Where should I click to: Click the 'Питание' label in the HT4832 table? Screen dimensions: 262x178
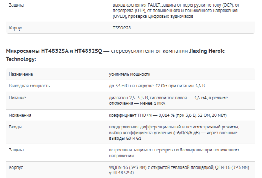[17, 98]
